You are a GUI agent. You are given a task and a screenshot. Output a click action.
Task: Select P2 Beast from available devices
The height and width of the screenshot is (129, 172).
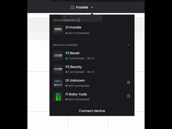[x=92, y=56]
